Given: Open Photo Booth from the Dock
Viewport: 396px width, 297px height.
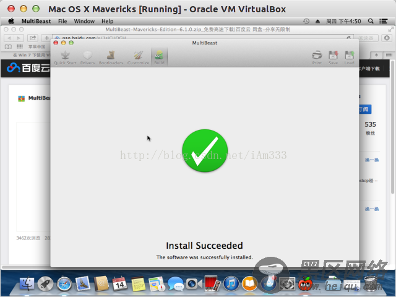Looking at the screenshot, I should (212, 283).
